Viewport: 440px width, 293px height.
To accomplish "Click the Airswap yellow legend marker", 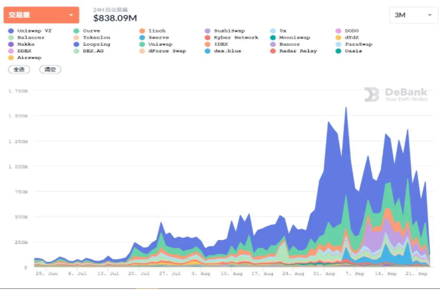I will click(11, 58).
